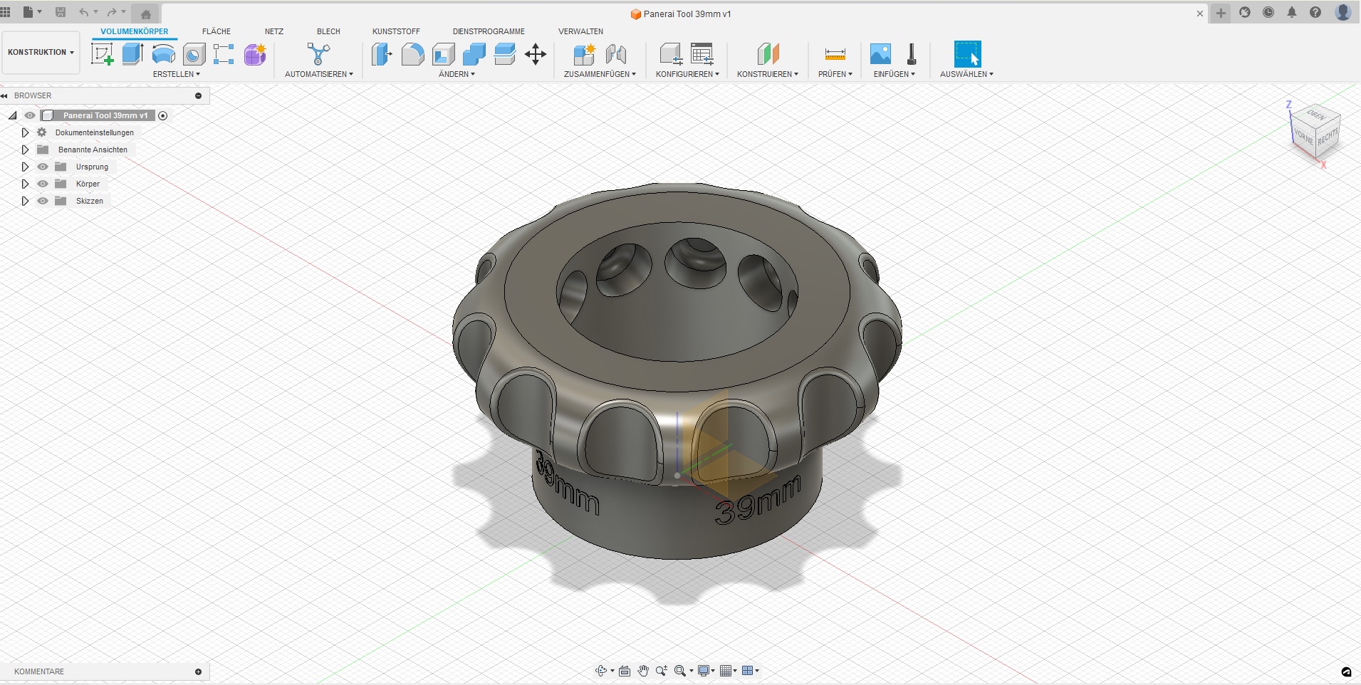1361x685 pixels.
Task: Open the Prüfen dropdown menu
Action: click(x=835, y=74)
